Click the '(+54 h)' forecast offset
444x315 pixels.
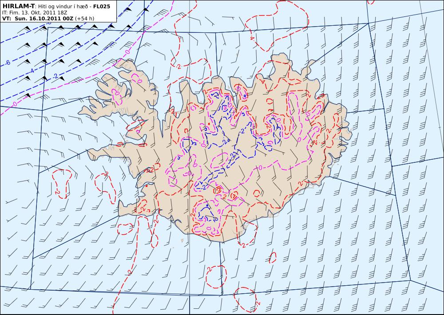(84, 19)
